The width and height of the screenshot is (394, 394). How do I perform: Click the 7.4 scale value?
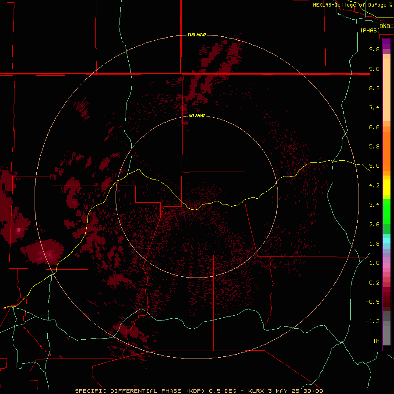click(x=374, y=108)
